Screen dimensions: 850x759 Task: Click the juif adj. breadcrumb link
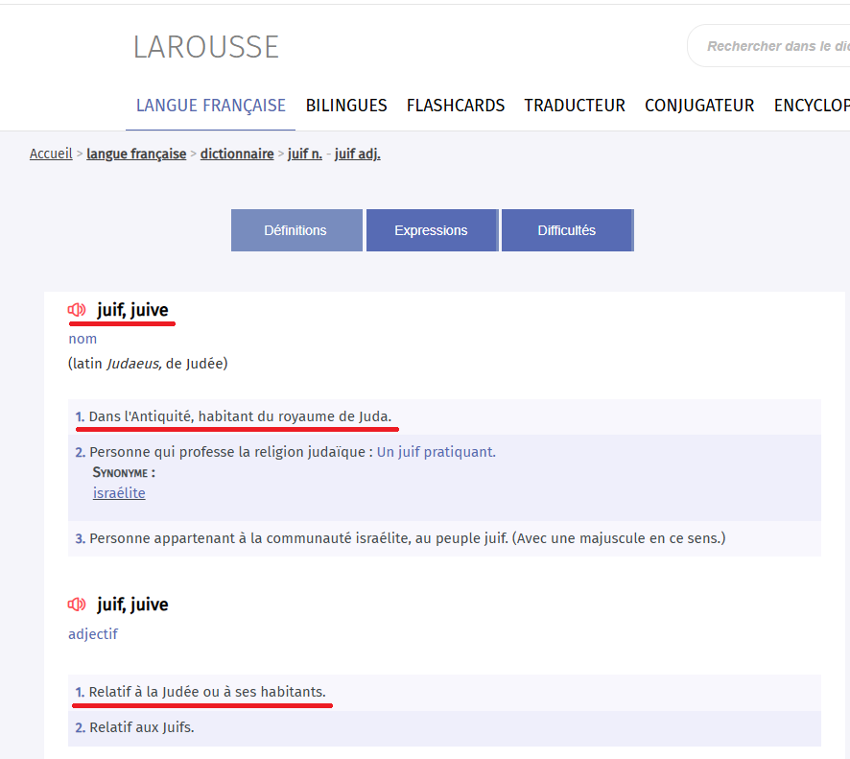coord(357,154)
